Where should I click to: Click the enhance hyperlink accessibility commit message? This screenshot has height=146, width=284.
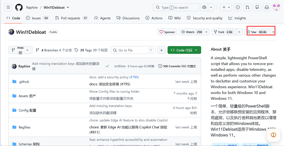coord(128,140)
